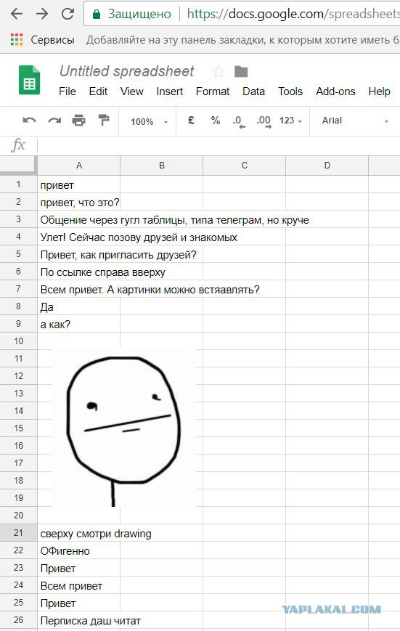Select column B header

coord(162,166)
